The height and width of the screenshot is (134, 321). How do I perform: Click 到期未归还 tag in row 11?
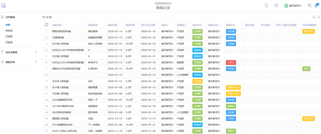234,94
